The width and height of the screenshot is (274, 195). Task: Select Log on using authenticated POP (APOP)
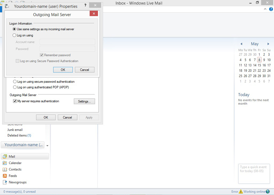(x=15, y=87)
